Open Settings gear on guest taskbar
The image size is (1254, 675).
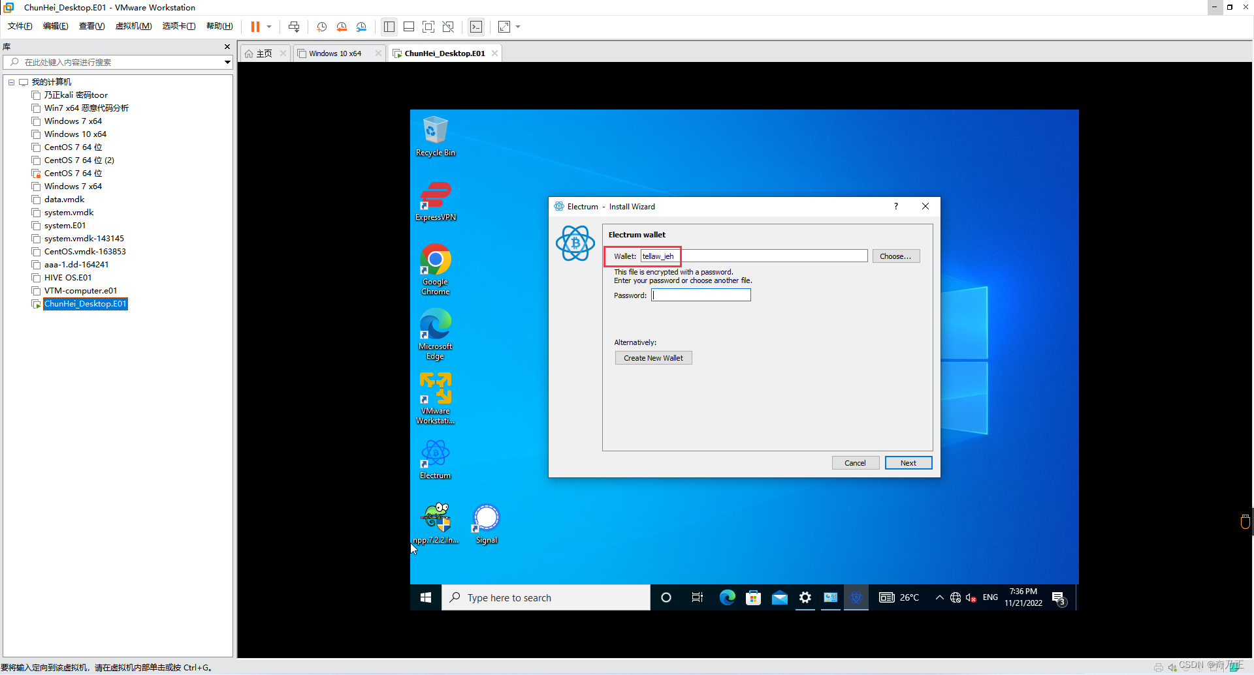tap(805, 597)
